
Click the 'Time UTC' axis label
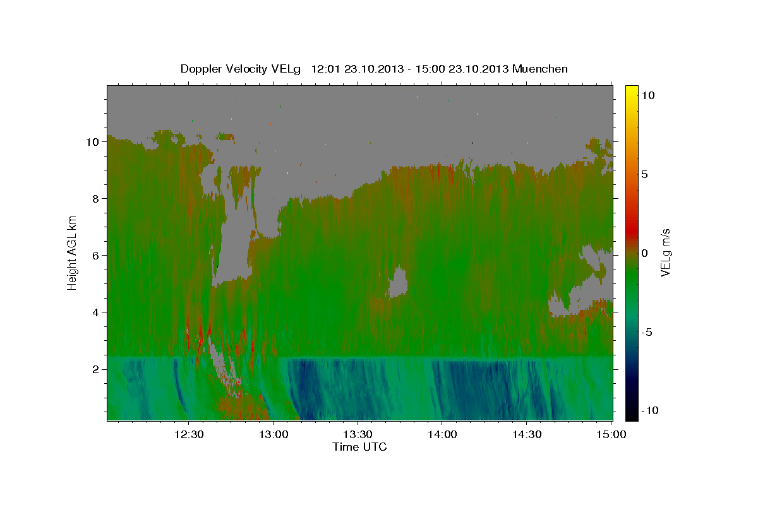click(359, 447)
